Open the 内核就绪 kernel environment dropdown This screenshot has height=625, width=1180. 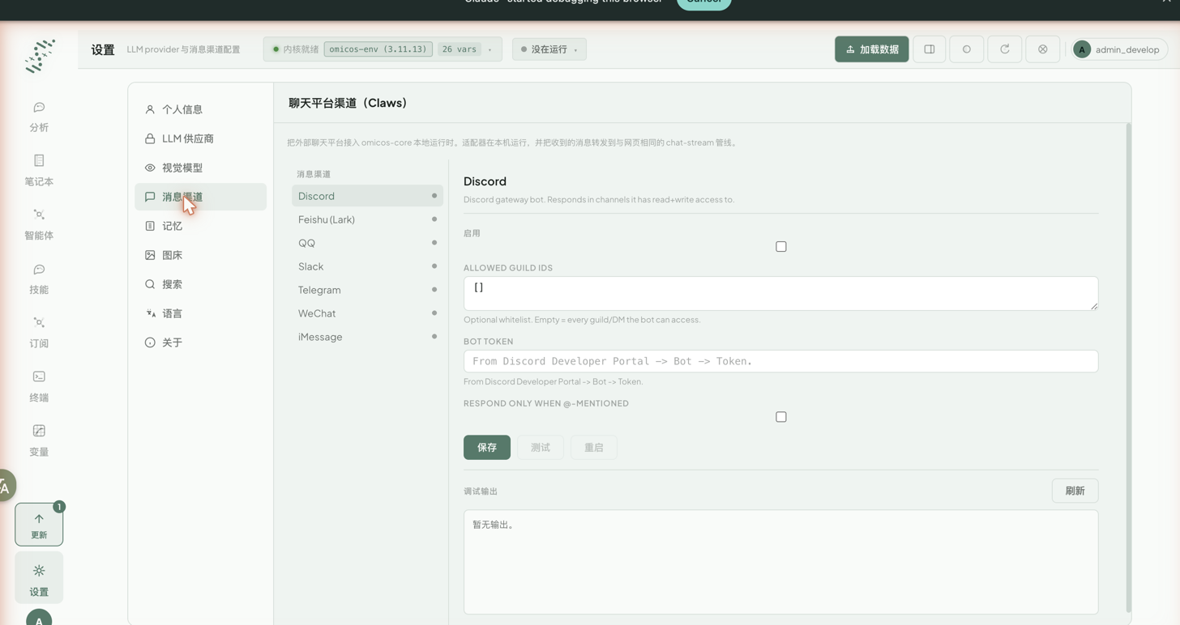coord(383,49)
